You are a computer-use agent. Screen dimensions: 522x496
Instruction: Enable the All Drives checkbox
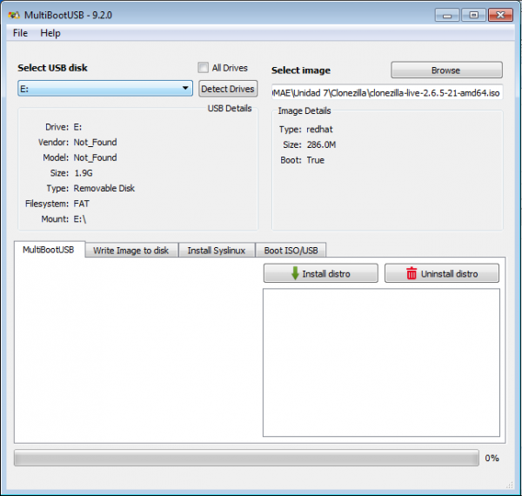pos(203,68)
